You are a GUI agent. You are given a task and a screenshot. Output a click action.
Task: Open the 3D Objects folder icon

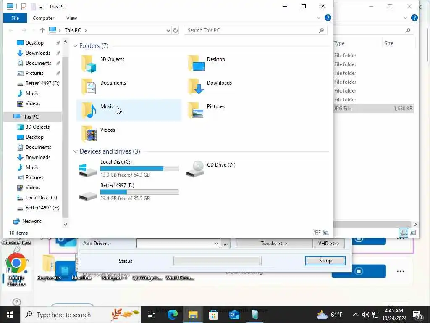pos(89,64)
